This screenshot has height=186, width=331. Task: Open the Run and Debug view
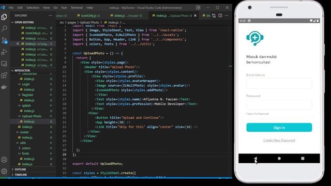point(4,52)
